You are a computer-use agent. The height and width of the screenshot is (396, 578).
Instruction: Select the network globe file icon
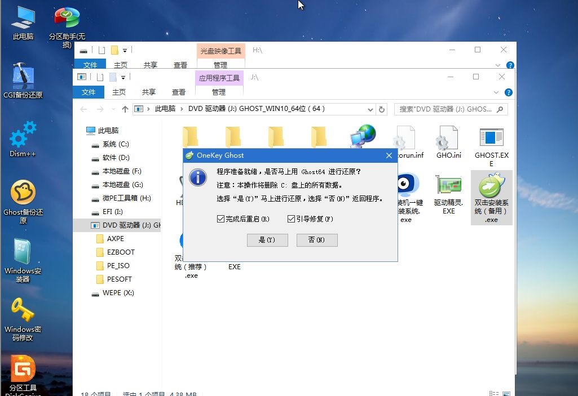[363, 136]
